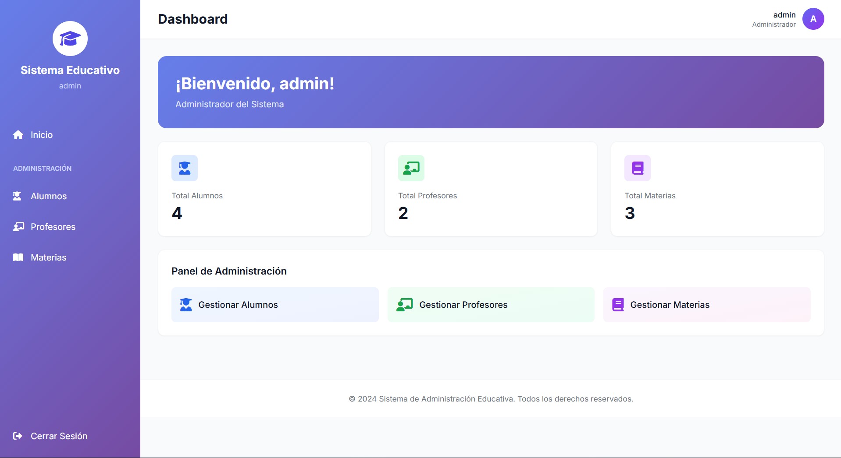Open Profesores from the sidebar navigation

[53, 226]
